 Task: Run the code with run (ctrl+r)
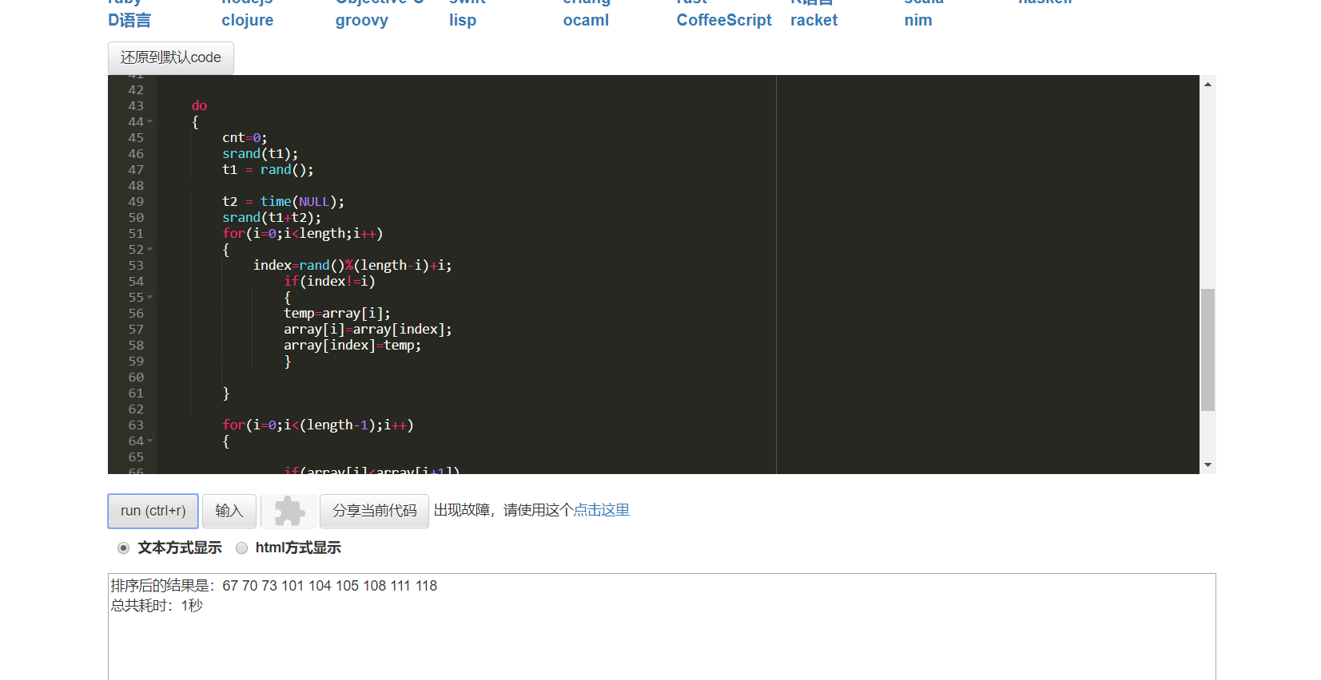point(153,511)
